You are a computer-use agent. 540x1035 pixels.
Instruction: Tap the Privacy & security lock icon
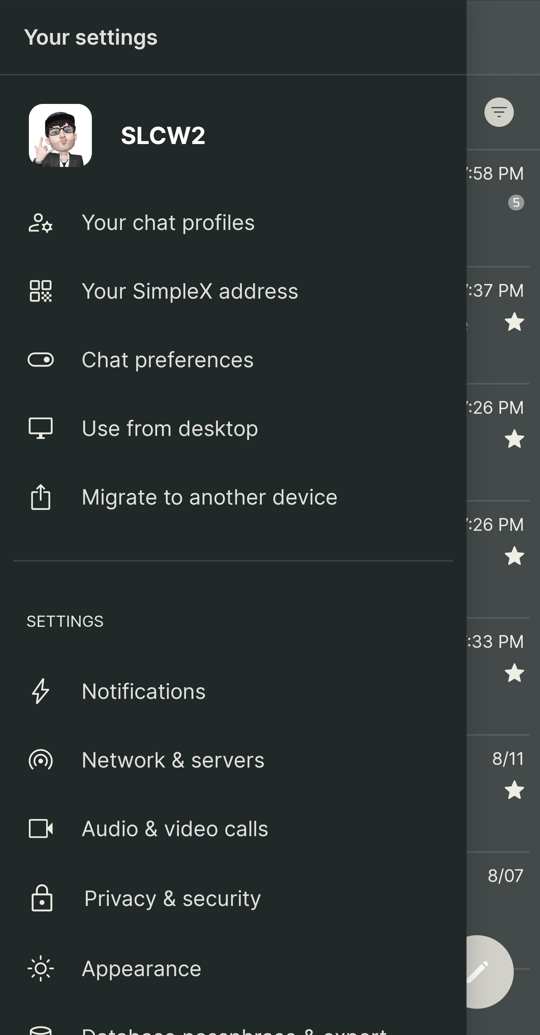coord(42,898)
